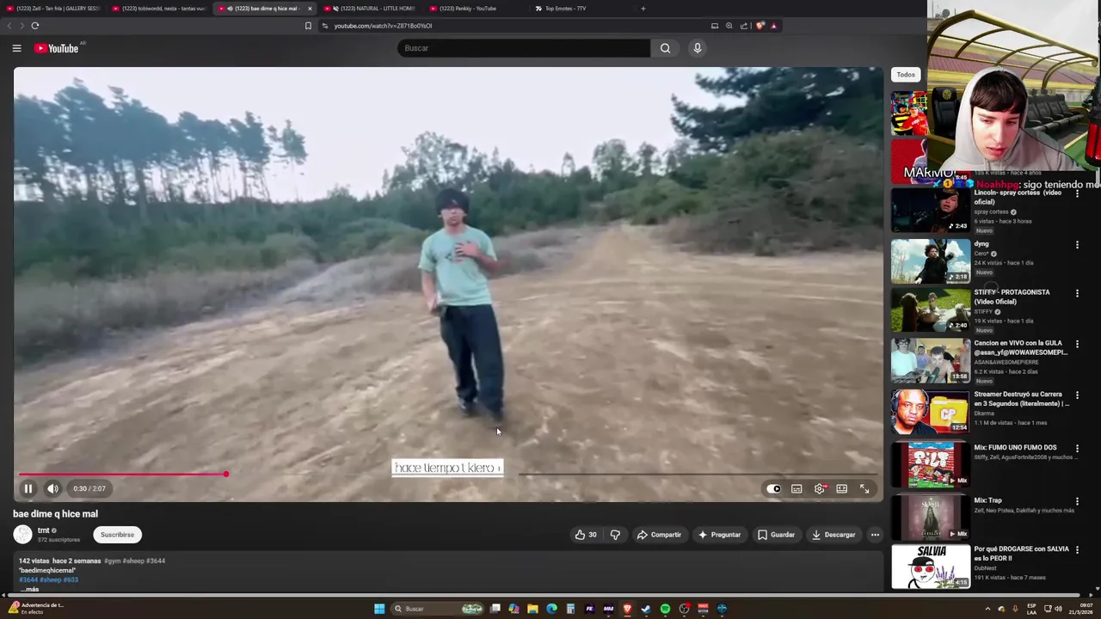Start voice search with the microphone icon
1101x619 pixels.
tap(698, 48)
